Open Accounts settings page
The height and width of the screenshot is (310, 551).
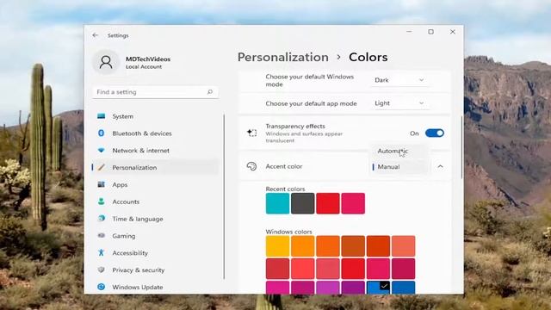click(155, 201)
